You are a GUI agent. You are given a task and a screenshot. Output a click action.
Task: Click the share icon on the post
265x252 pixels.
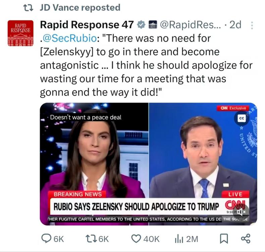coord(245,239)
